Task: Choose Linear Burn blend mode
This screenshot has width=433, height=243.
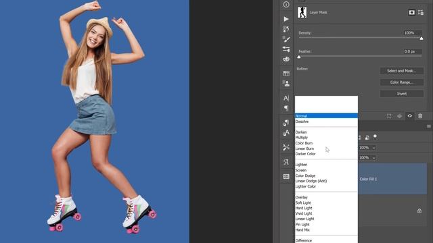Action: pos(326,148)
